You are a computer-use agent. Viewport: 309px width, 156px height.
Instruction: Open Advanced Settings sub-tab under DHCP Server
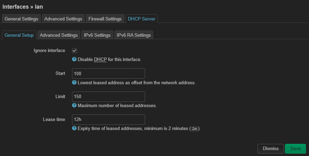tap(58, 35)
